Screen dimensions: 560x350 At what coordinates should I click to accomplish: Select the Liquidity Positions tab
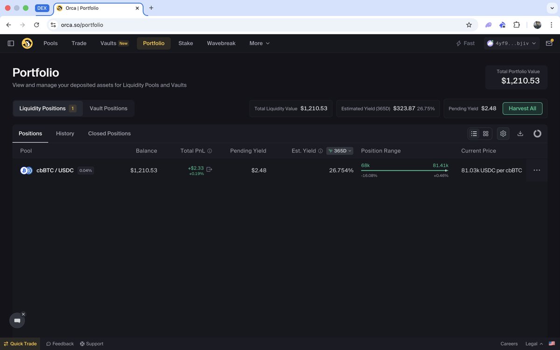coord(48,108)
